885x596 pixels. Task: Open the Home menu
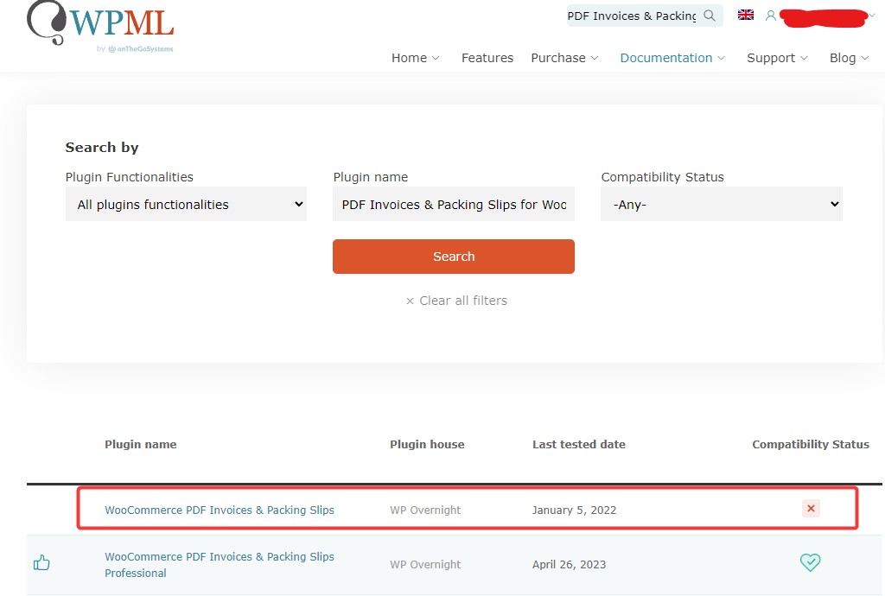tap(416, 58)
